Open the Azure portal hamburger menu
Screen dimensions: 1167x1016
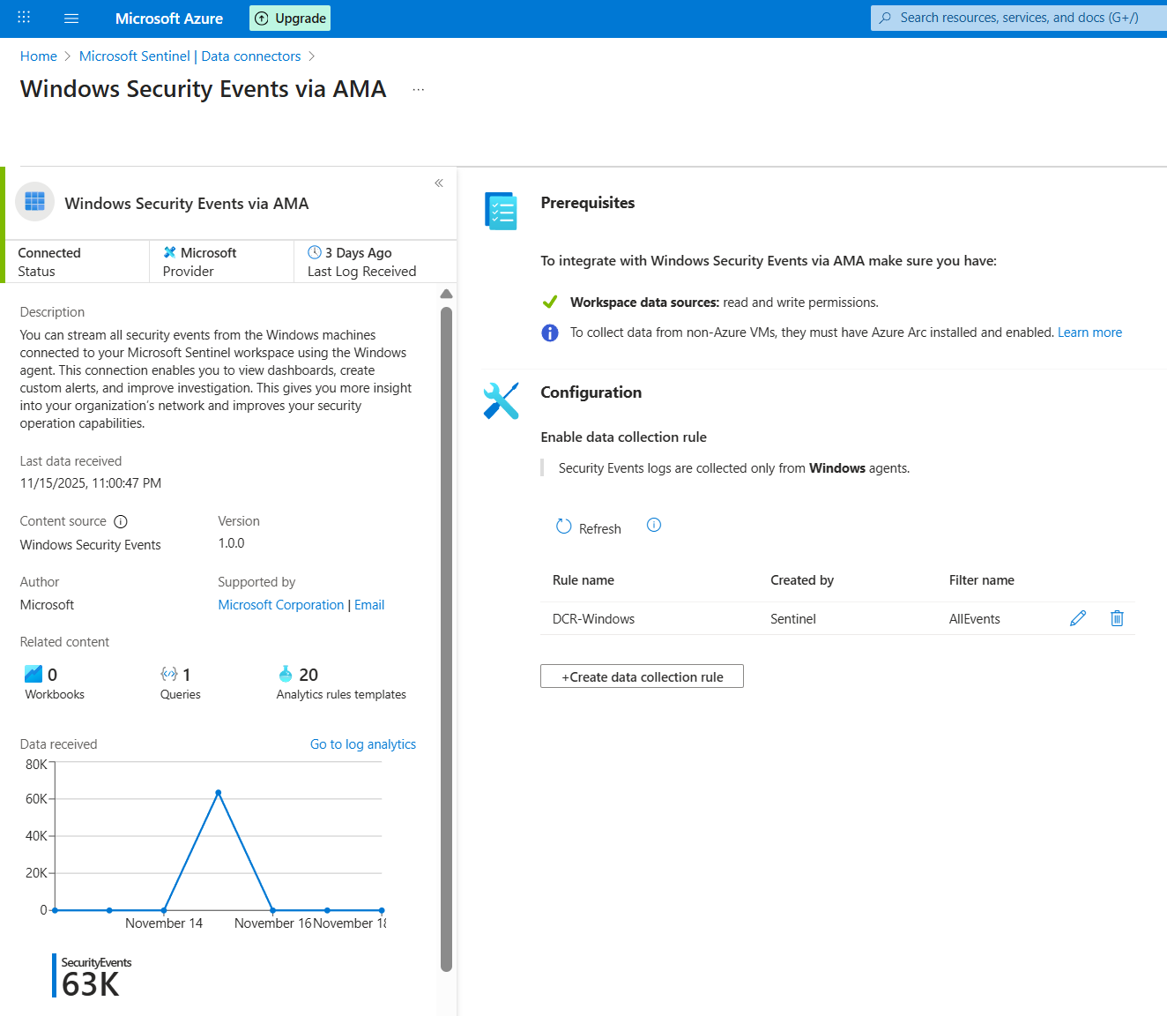[x=71, y=18]
